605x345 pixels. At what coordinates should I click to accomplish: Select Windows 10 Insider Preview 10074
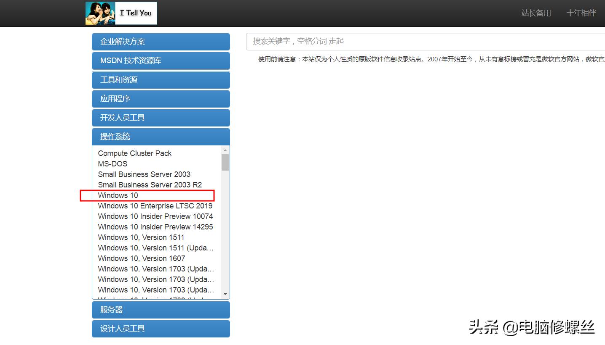click(x=155, y=216)
